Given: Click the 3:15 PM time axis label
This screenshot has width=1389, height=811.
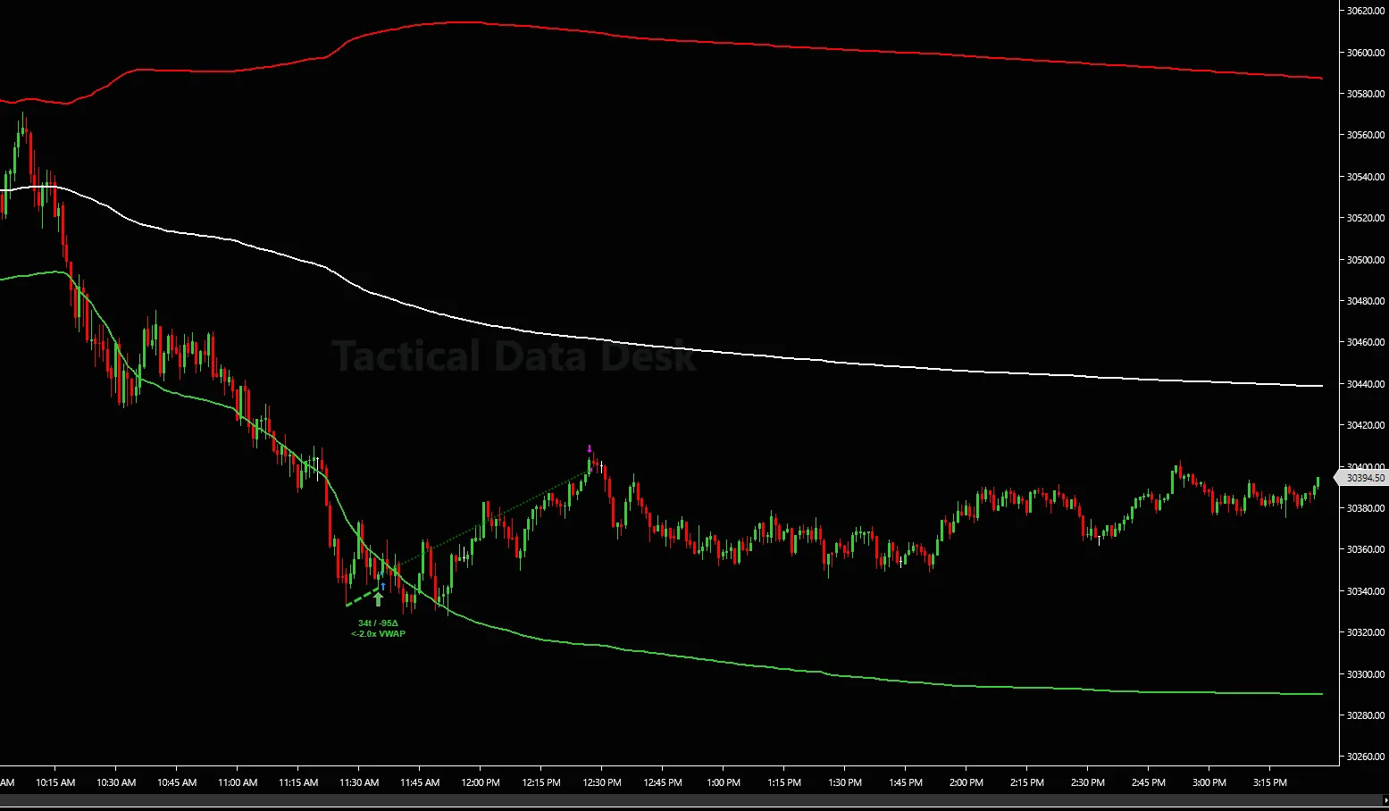Looking at the screenshot, I should (x=1270, y=782).
